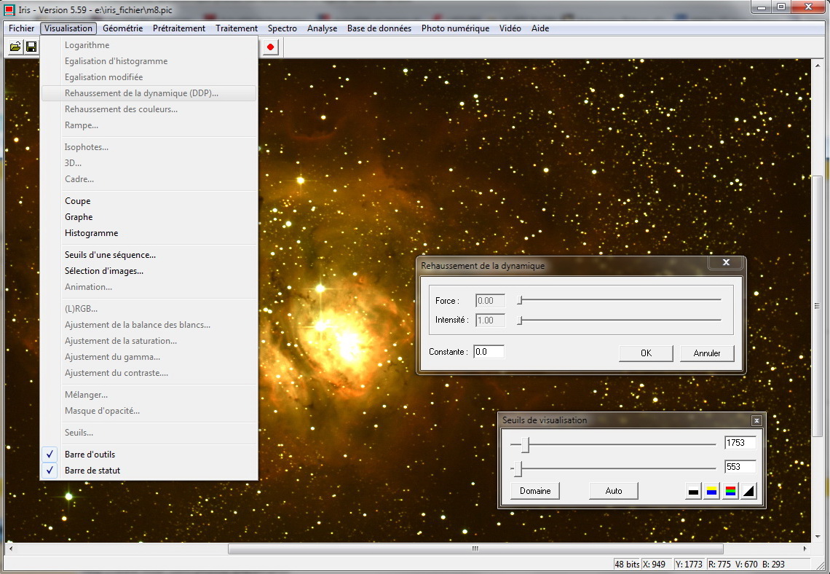
Task: Click the Isophotes... menu entry
Action: coord(149,147)
